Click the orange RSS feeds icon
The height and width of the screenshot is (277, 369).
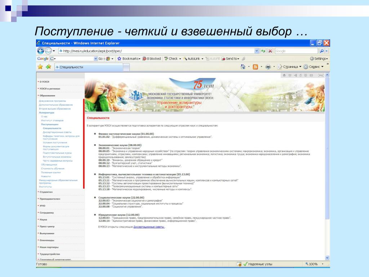point(255,67)
